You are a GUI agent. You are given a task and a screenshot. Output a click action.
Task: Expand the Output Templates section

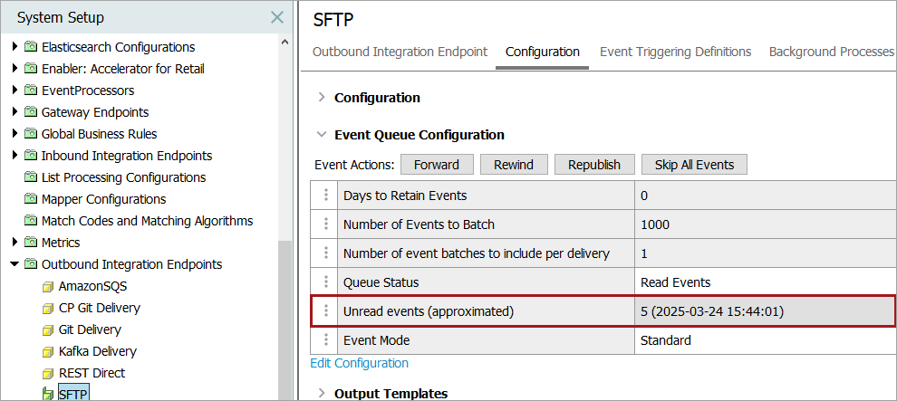(321, 393)
